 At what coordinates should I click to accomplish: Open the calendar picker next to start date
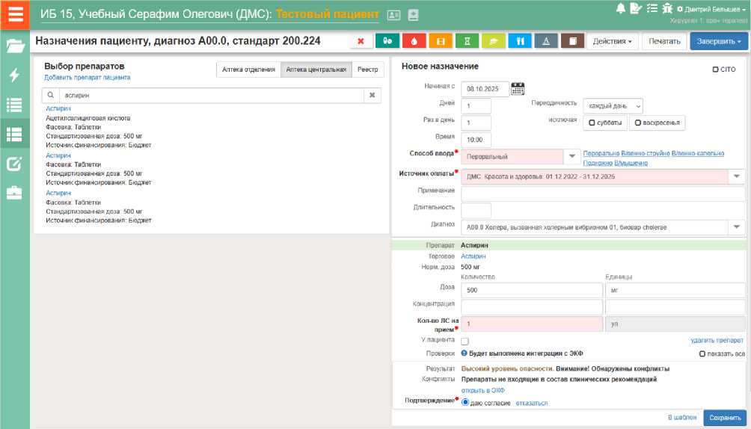[x=518, y=88]
